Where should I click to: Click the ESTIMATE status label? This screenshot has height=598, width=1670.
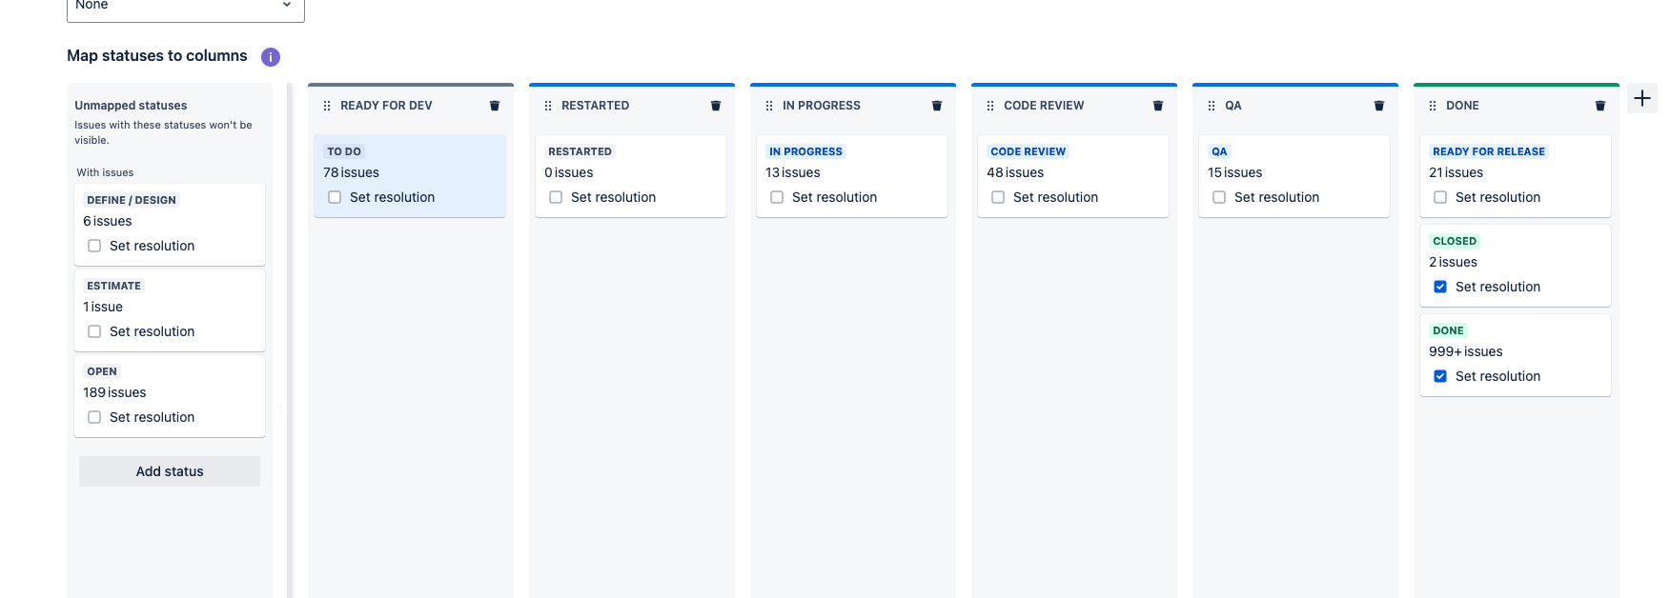point(113,286)
